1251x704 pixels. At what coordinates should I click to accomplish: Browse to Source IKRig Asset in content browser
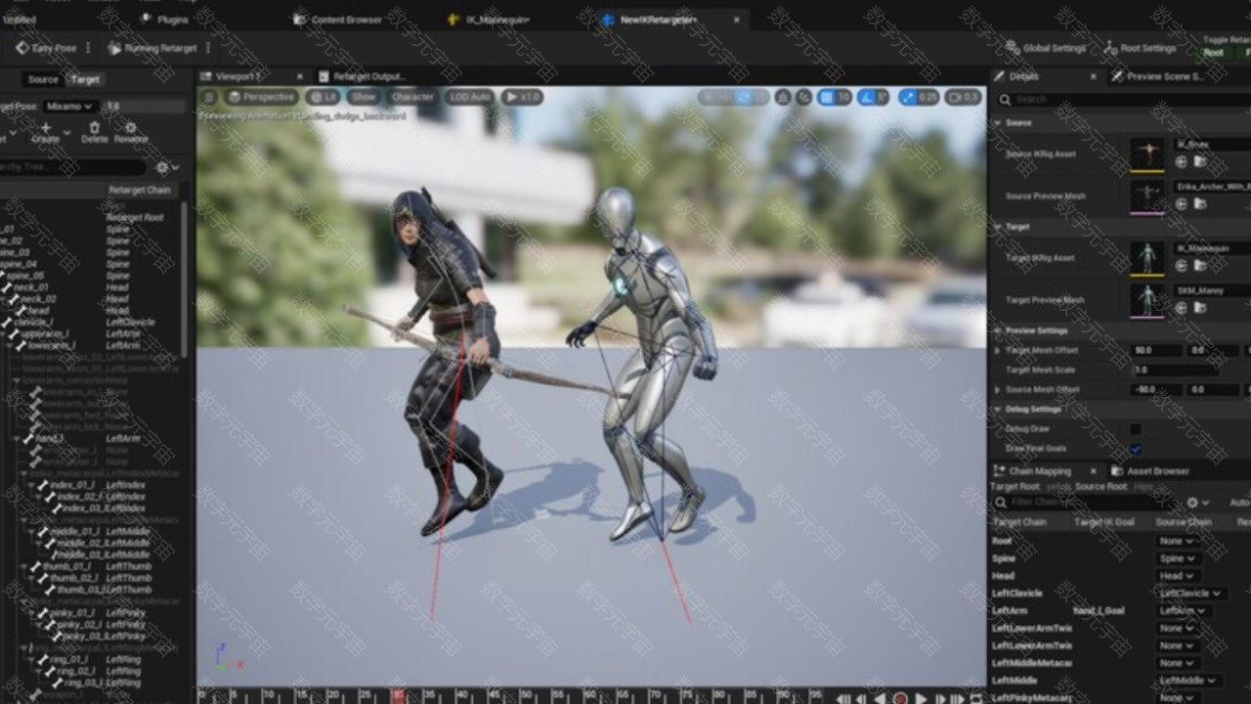(x=1199, y=162)
